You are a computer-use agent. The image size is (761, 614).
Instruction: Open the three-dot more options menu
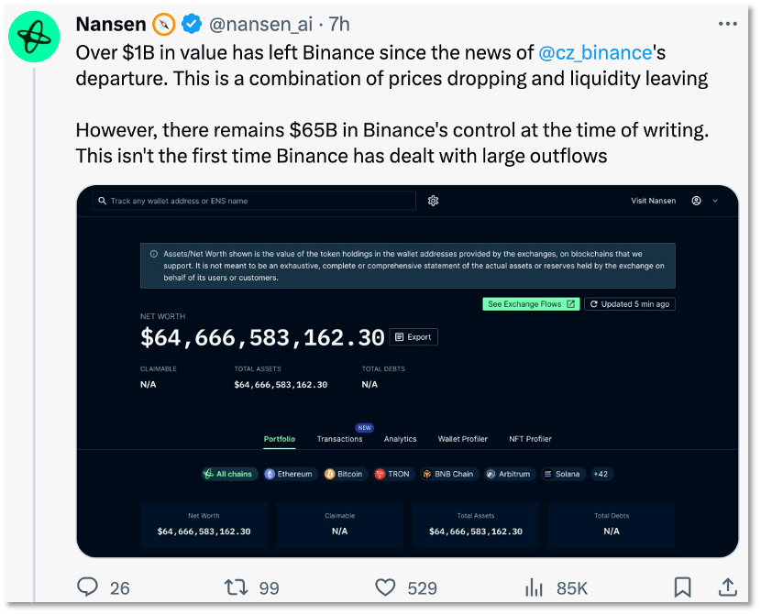click(727, 23)
